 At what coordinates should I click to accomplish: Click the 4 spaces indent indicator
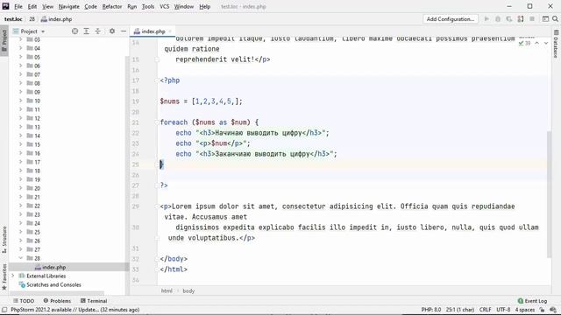pos(524,310)
